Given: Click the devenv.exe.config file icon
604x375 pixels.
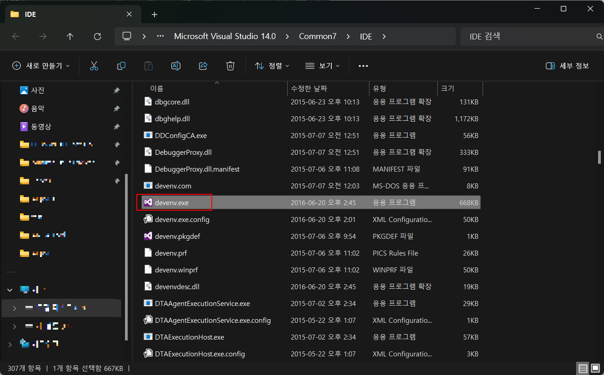Looking at the screenshot, I should (148, 219).
